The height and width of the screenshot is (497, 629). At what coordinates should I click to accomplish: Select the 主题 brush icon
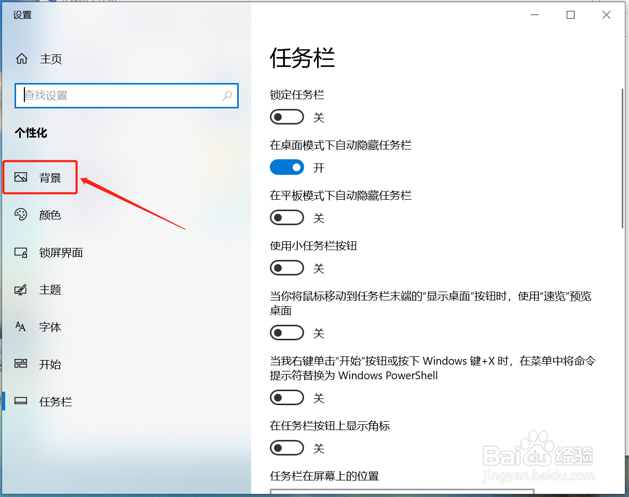21,290
